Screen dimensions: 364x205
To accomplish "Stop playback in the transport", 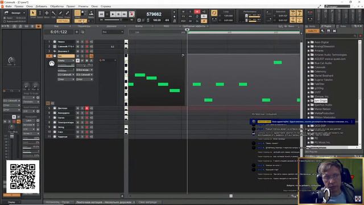I will [107, 14].
